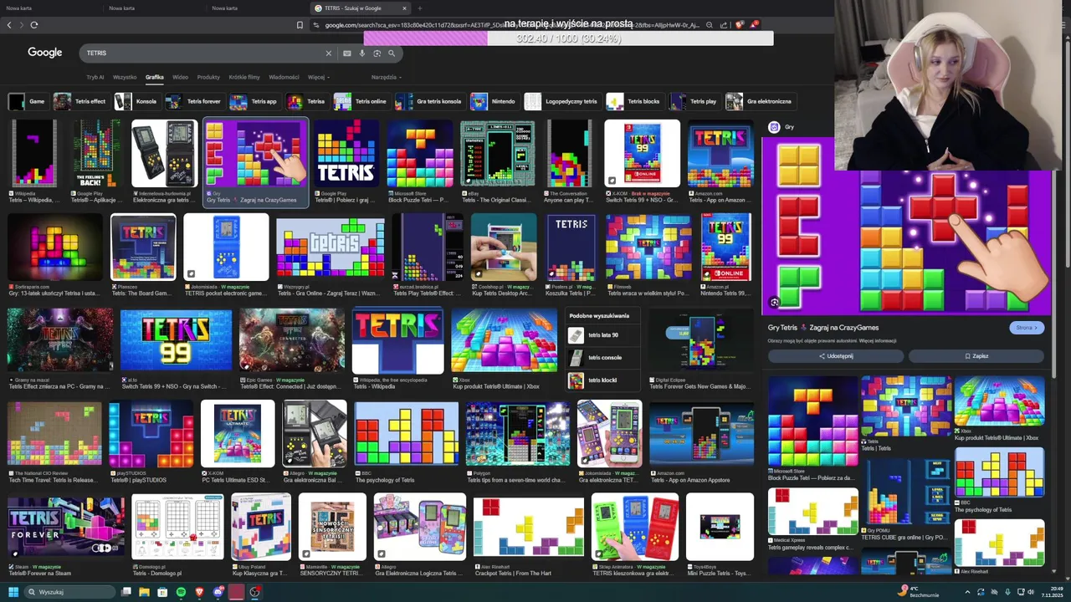This screenshot has height=602, width=1071.
Task: Open the Switch Tetris 99 X-KOM thumbnail
Action: (x=642, y=153)
